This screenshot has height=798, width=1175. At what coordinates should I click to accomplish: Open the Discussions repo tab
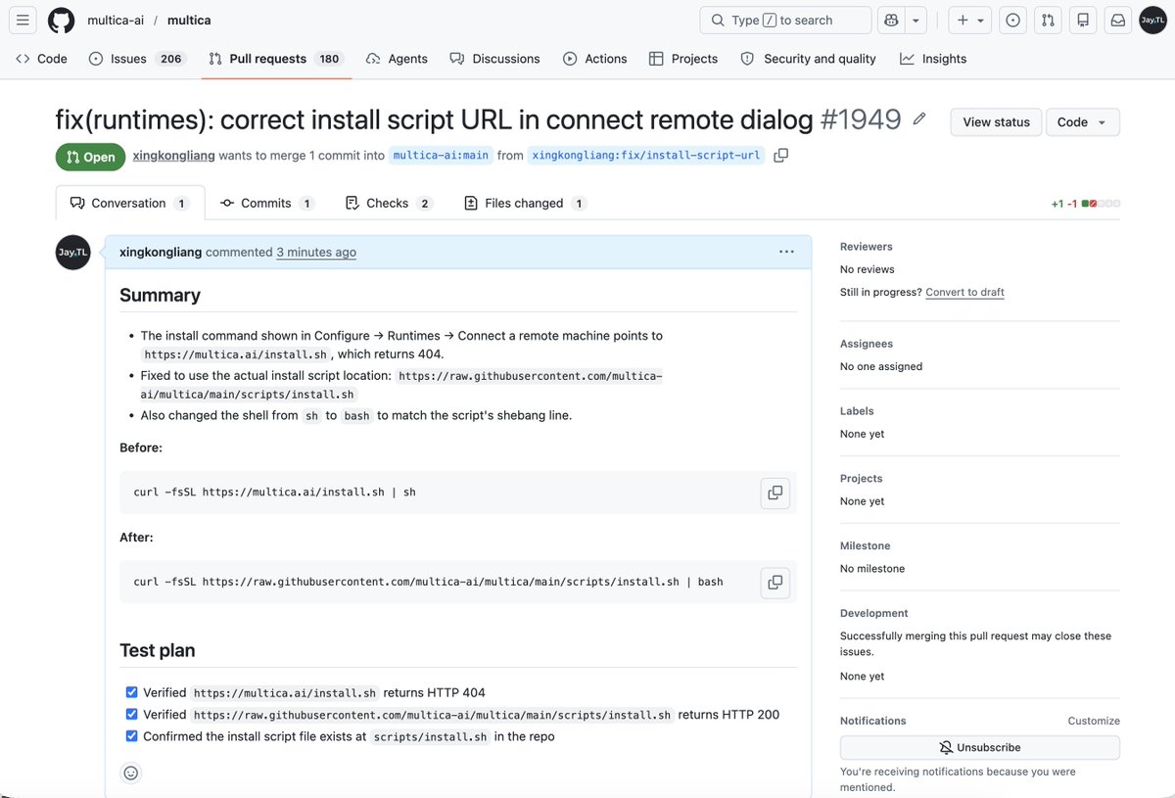(494, 59)
